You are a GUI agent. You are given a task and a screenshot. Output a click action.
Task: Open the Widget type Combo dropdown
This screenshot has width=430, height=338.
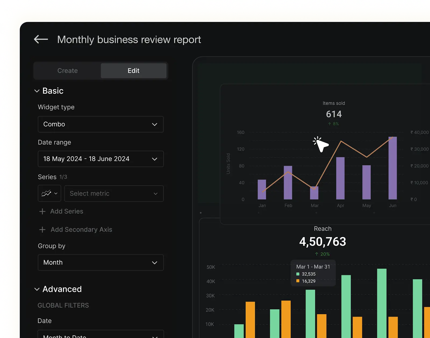(101, 124)
